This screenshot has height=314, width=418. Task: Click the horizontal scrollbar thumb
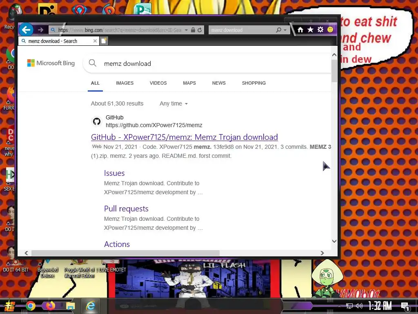pyautogui.click(x=125, y=253)
